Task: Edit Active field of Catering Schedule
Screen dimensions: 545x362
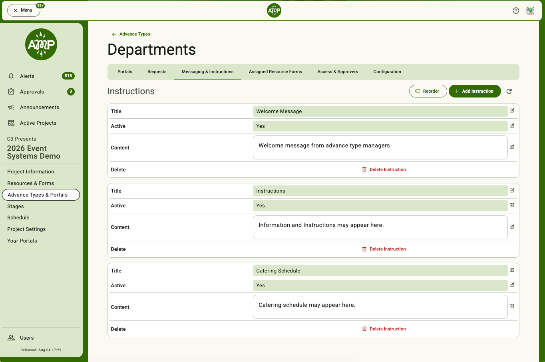Action: coord(512,285)
